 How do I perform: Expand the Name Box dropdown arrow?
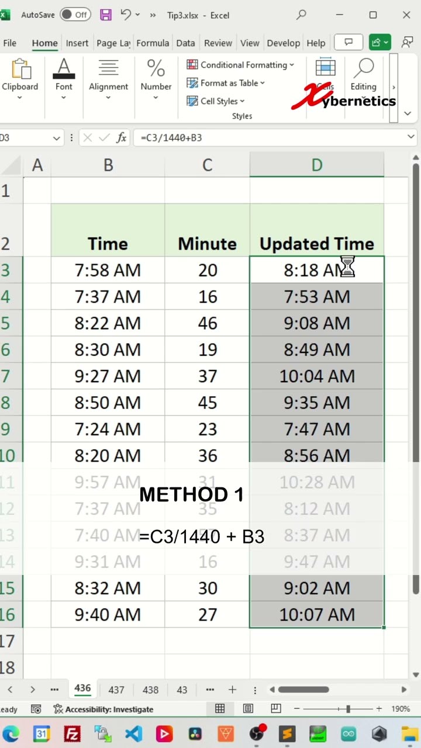click(x=57, y=138)
